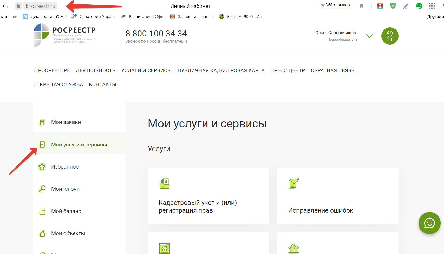Click the green shield extension icon
This screenshot has width=444, height=254.
[x=393, y=6]
